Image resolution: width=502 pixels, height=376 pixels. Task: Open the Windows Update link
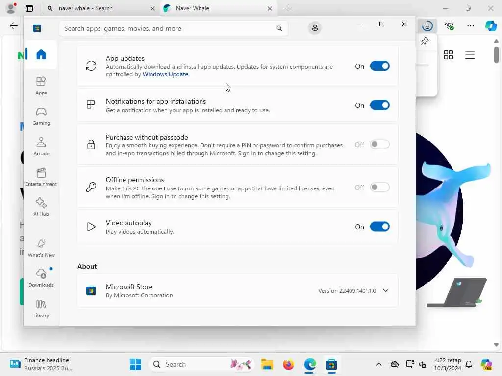pos(165,74)
